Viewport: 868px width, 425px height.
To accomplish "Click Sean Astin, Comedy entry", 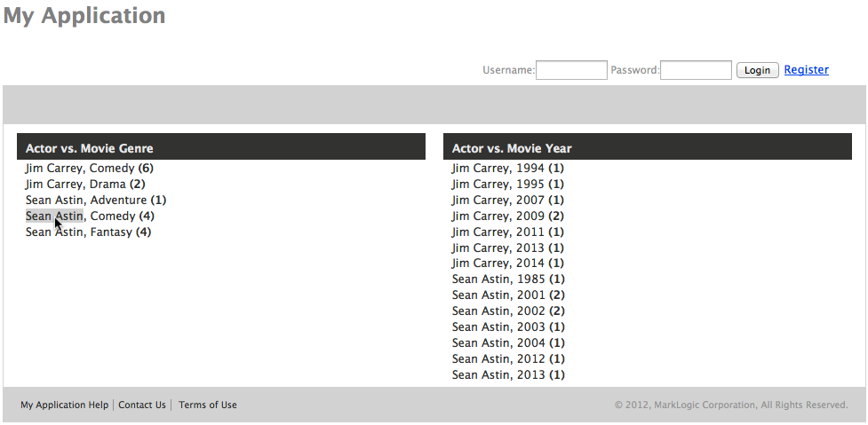I will tap(80, 216).
